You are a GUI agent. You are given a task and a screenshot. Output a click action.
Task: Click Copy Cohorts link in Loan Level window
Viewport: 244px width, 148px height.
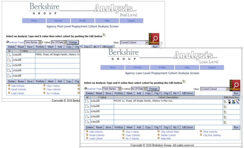tap(133, 135)
